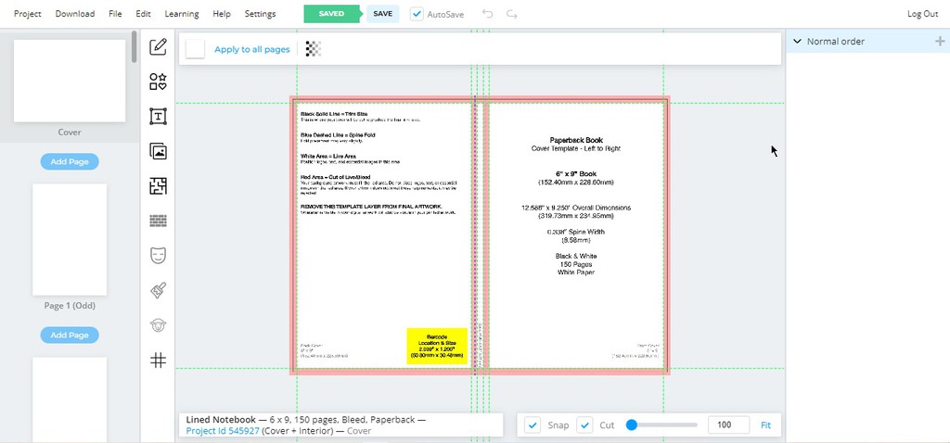
Task: Open the Learning menu
Action: [182, 13]
